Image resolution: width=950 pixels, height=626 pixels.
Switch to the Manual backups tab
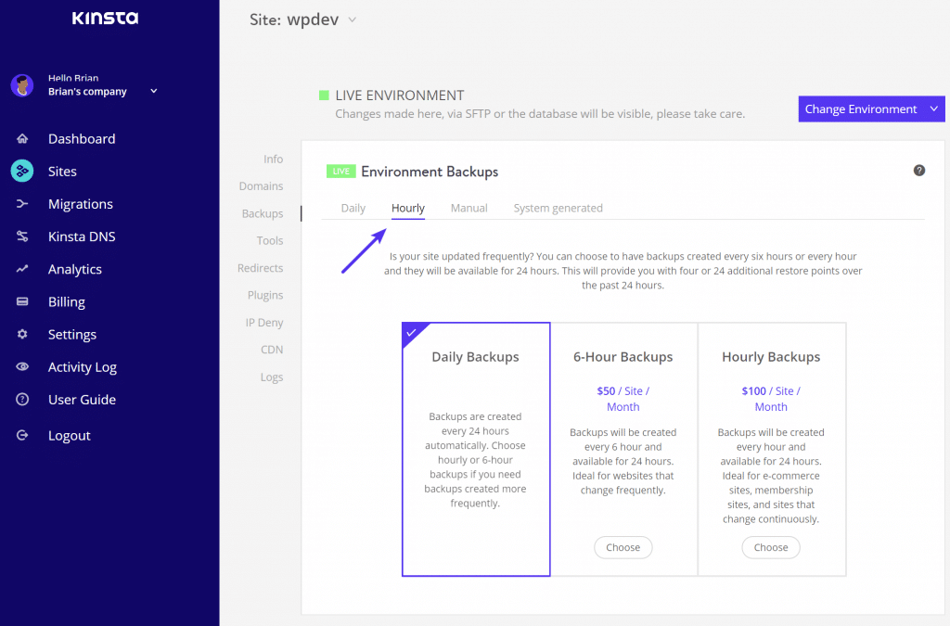tap(469, 209)
